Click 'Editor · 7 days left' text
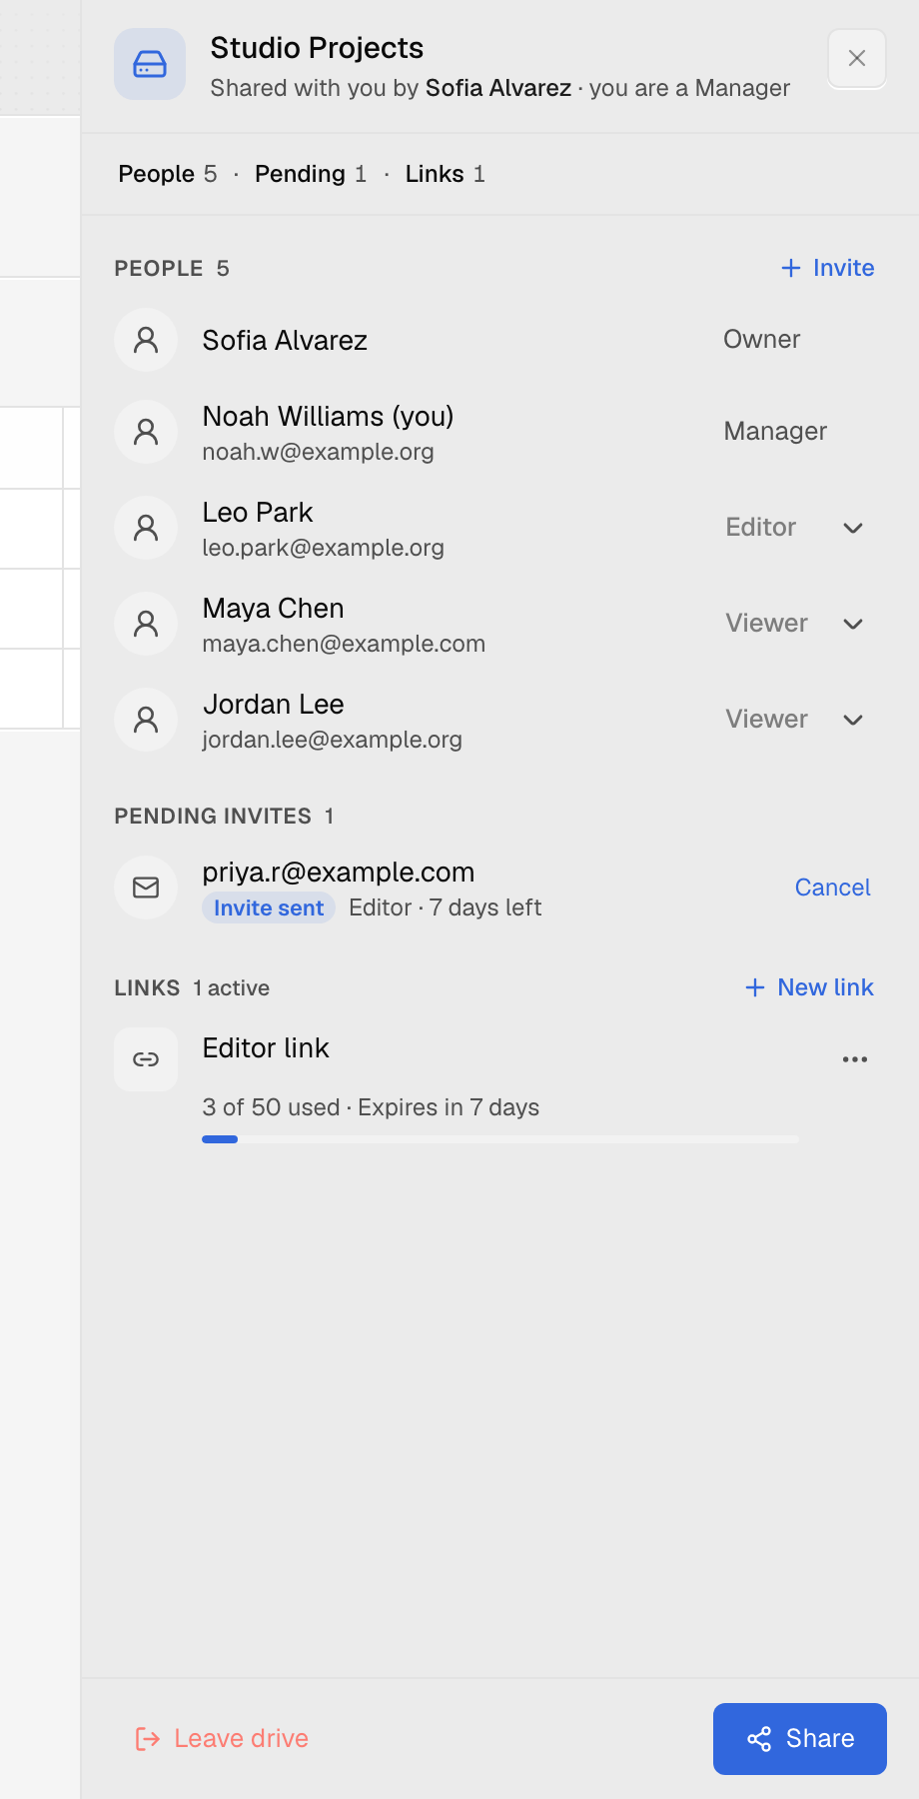This screenshot has height=1799, width=919. [x=445, y=907]
